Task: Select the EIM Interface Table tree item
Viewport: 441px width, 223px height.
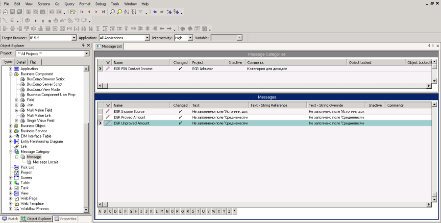Action: [x=36, y=136]
